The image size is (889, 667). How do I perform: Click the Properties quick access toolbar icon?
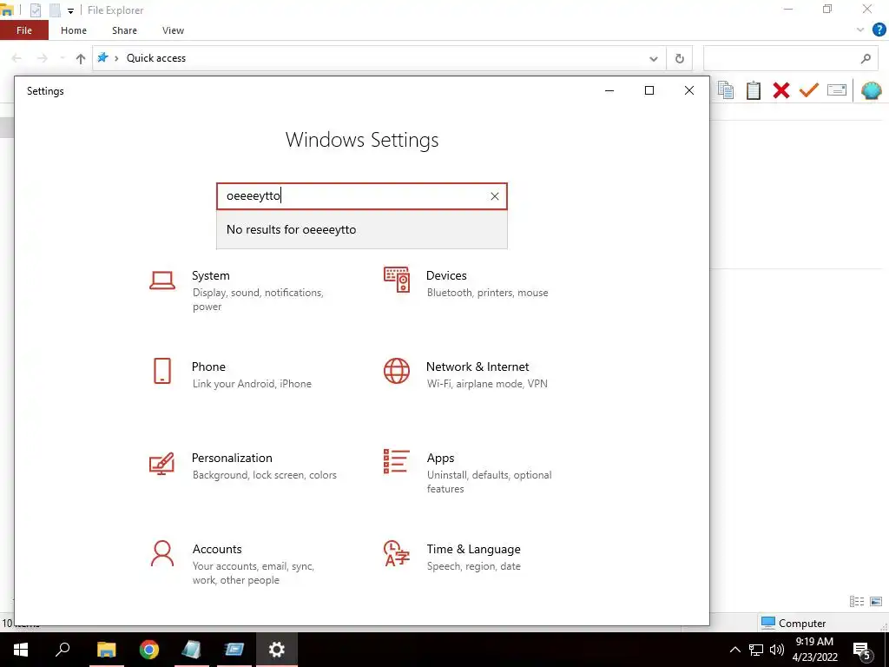(x=35, y=10)
